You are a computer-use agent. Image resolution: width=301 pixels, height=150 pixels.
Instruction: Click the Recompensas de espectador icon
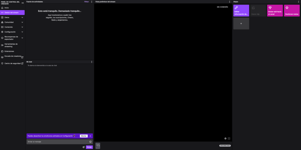tap(2, 38)
